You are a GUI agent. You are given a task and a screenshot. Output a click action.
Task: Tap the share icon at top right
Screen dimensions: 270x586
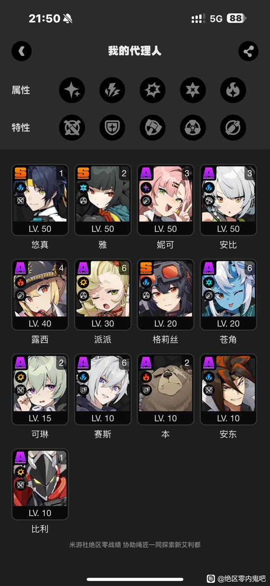[x=248, y=51]
